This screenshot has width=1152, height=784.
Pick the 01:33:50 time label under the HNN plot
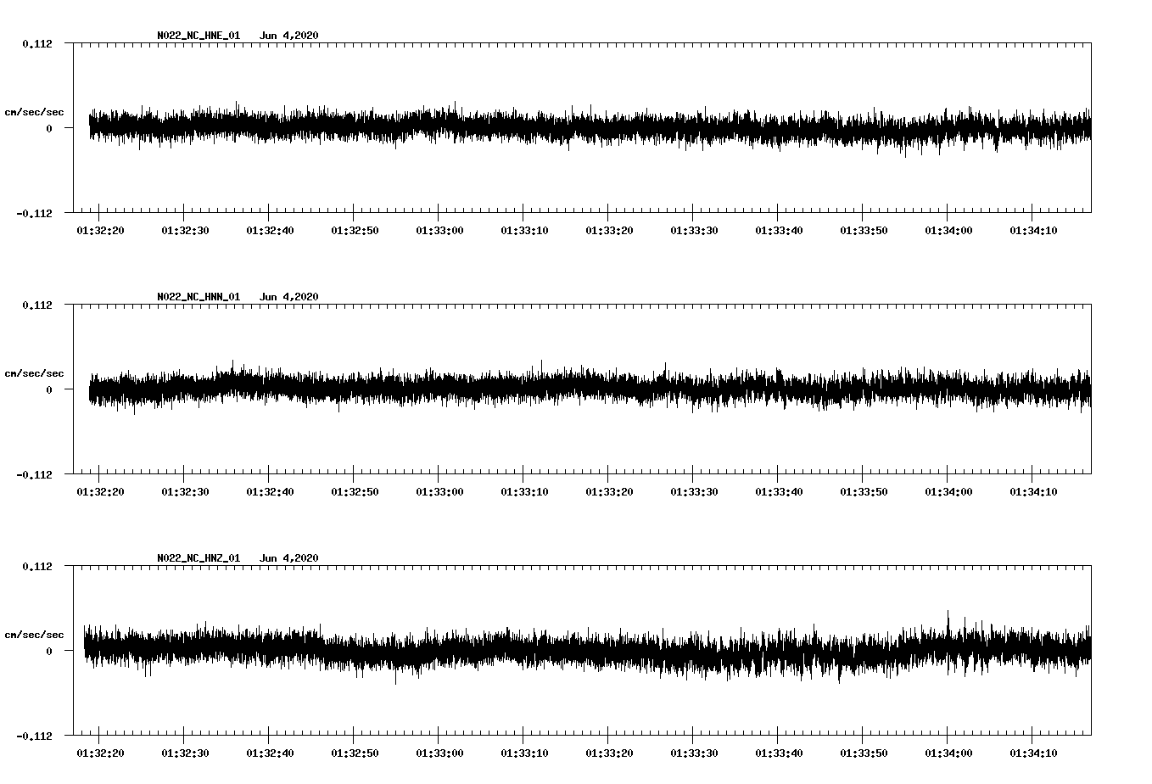864,492
